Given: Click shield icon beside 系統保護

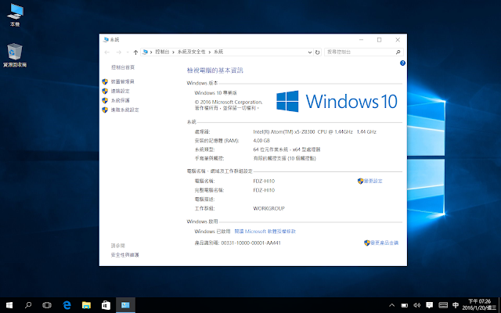Looking at the screenshot, I should pyautogui.click(x=105, y=100).
